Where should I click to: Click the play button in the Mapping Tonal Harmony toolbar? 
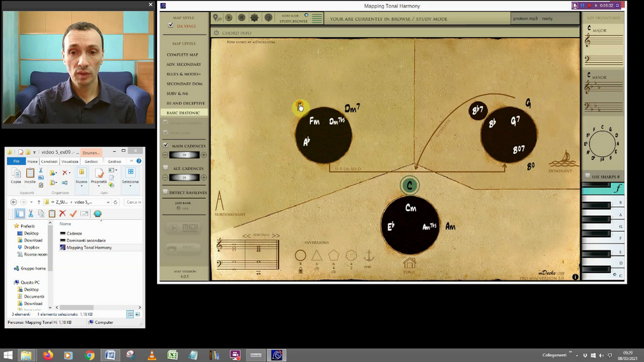click(x=229, y=18)
